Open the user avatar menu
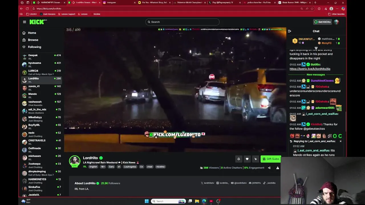The height and width of the screenshot is (205, 365). pyautogui.click(x=336, y=22)
